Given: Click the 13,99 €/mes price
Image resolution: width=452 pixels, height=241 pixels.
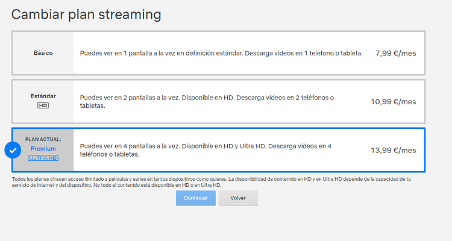Looking at the screenshot, I should tap(393, 150).
